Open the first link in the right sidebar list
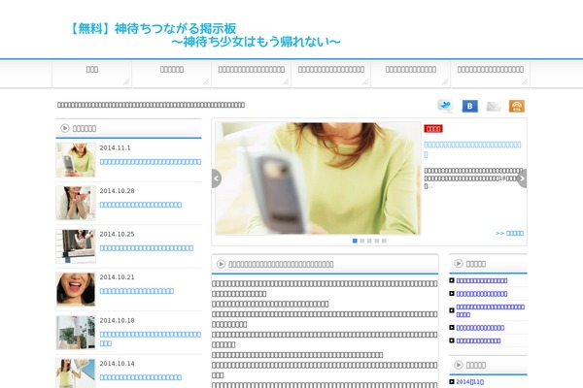The height and width of the screenshot is (388, 583). [482, 280]
